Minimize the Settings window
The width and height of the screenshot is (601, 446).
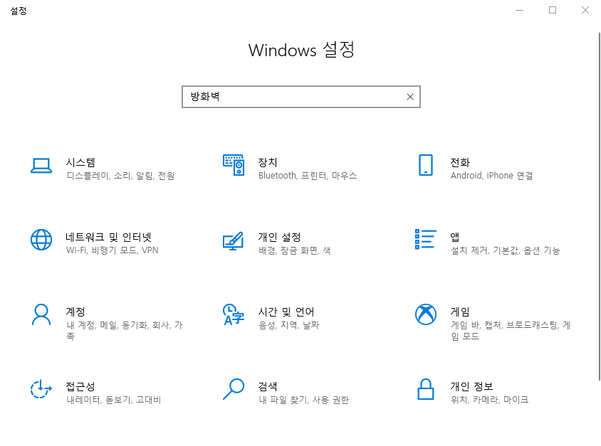pyautogui.click(x=519, y=10)
